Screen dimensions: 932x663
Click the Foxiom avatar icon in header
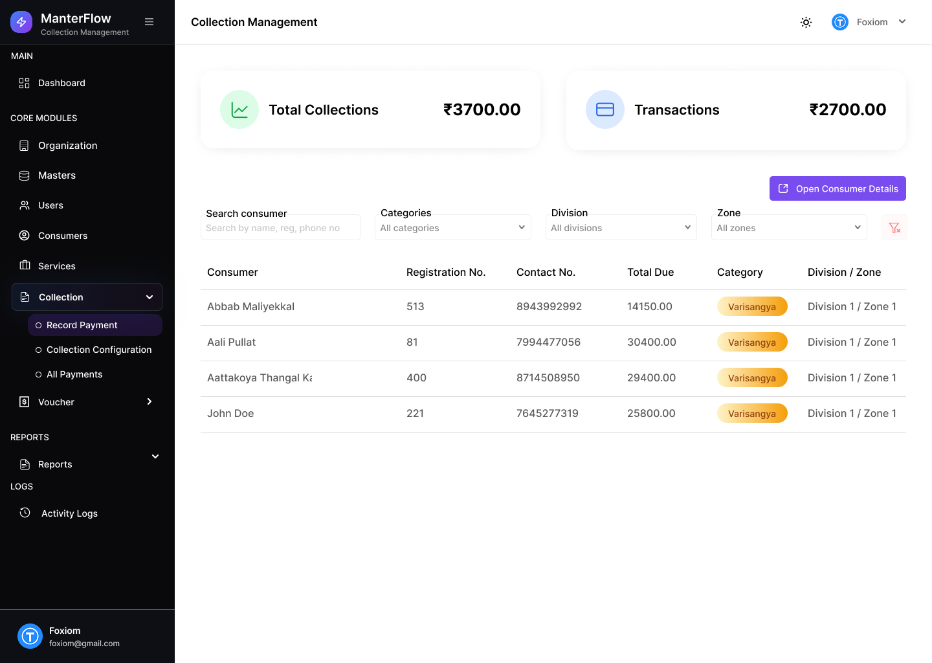[840, 22]
